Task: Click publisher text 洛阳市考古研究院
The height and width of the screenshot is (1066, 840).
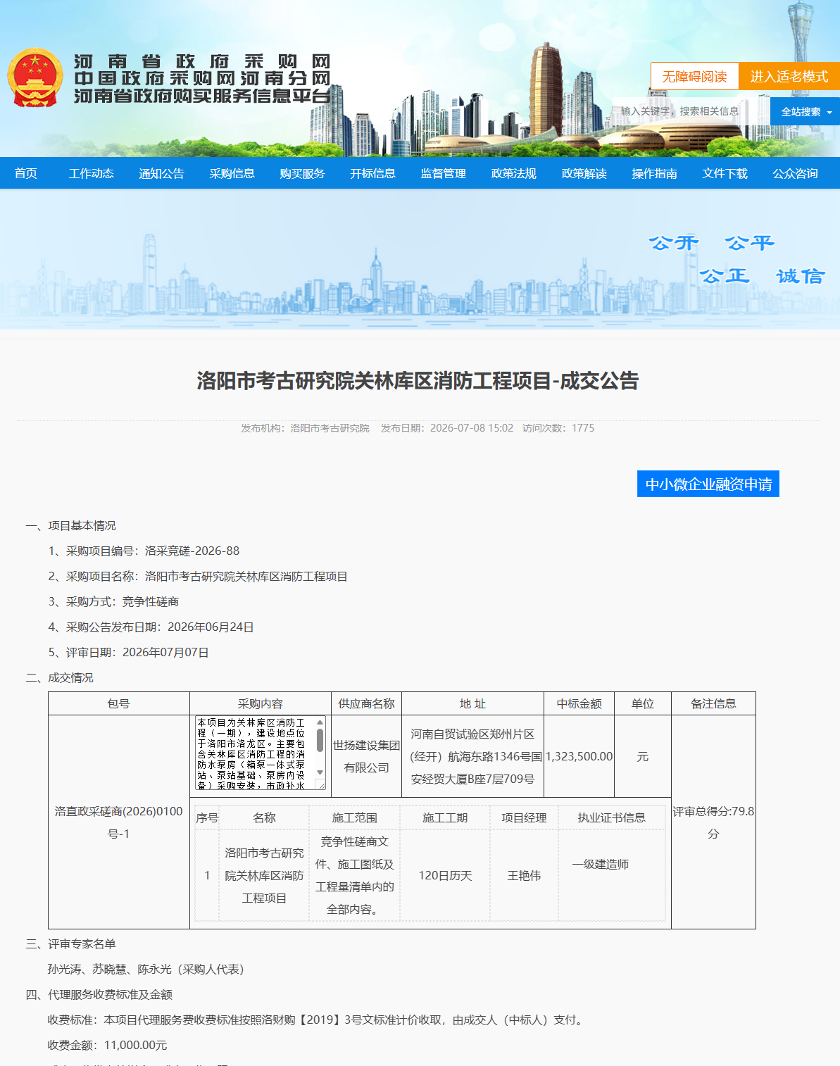Action: pyautogui.click(x=330, y=428)
